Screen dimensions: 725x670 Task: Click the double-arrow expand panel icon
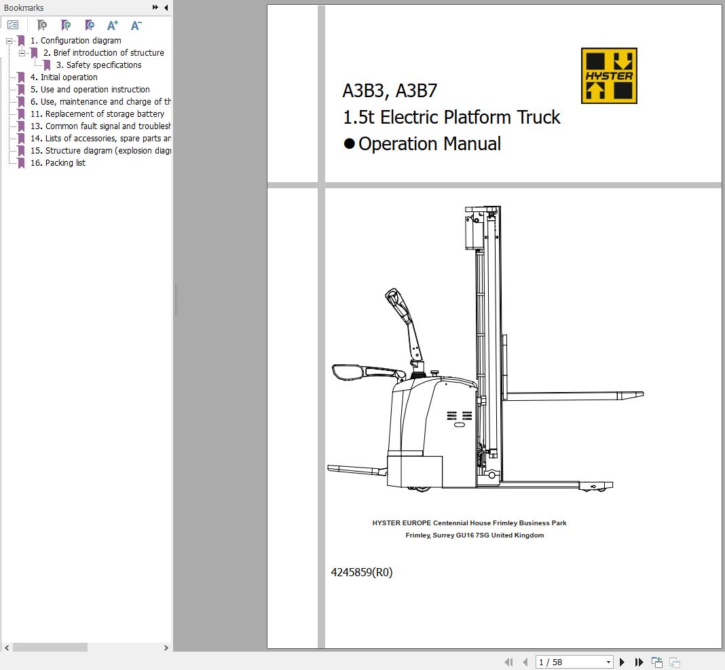[x=155, y=7]
